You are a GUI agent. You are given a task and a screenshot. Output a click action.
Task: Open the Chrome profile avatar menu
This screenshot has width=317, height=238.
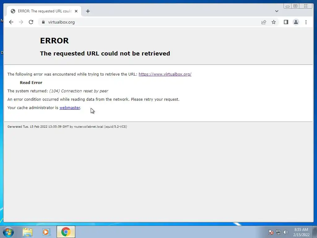(296, 22)
